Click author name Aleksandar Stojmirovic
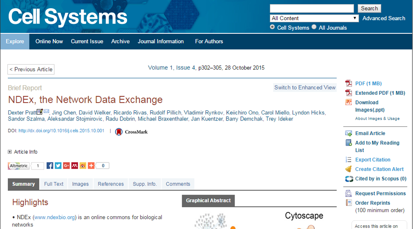 coord(75,119)
